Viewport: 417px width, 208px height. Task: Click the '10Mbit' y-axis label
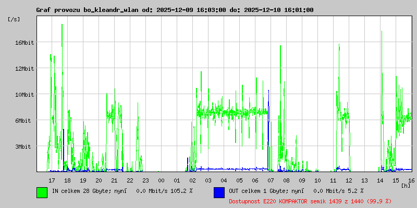(x=24, y=95)
